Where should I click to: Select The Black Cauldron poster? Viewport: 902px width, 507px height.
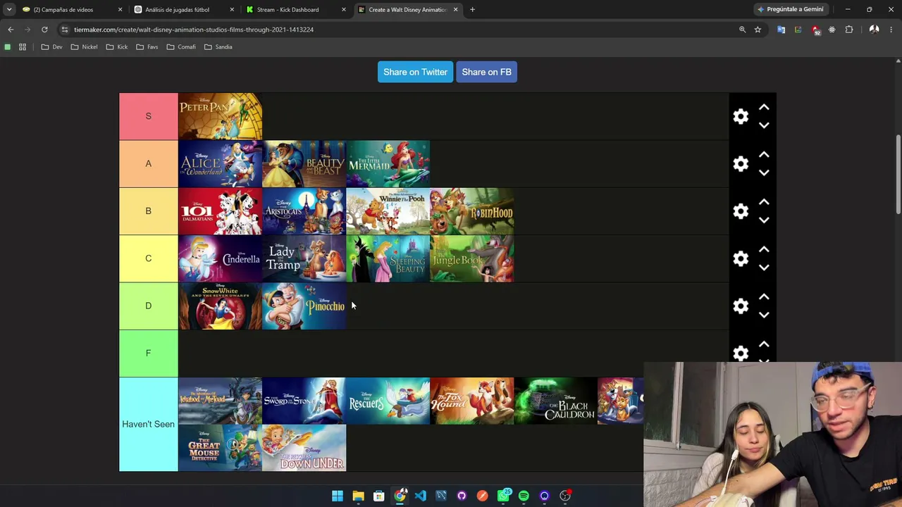point(555,401)
